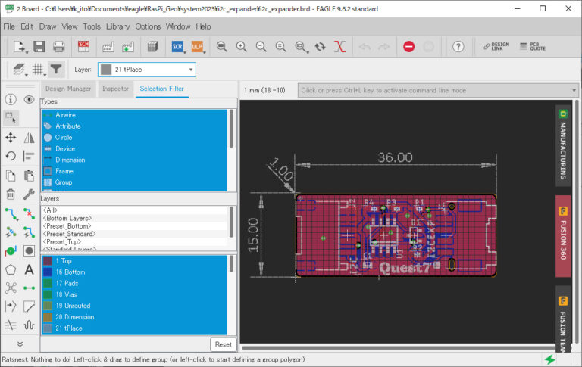Select the Polygon tool in the left toolbar
This screenshot has height=367, width=582.
[x=11, y=269]
